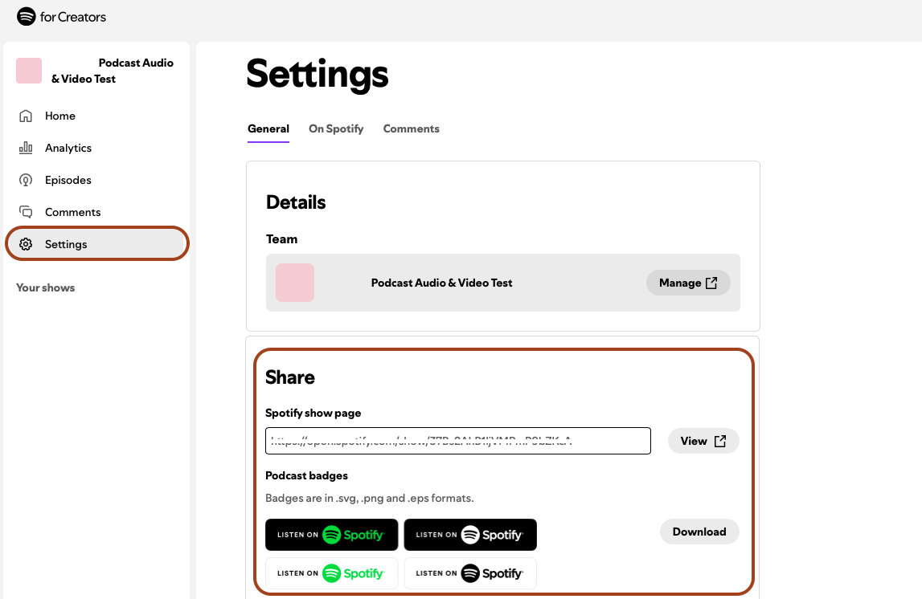Click the Analytics bar chart icon
This screenshot has width=922, height=599.
coord(25,148)
